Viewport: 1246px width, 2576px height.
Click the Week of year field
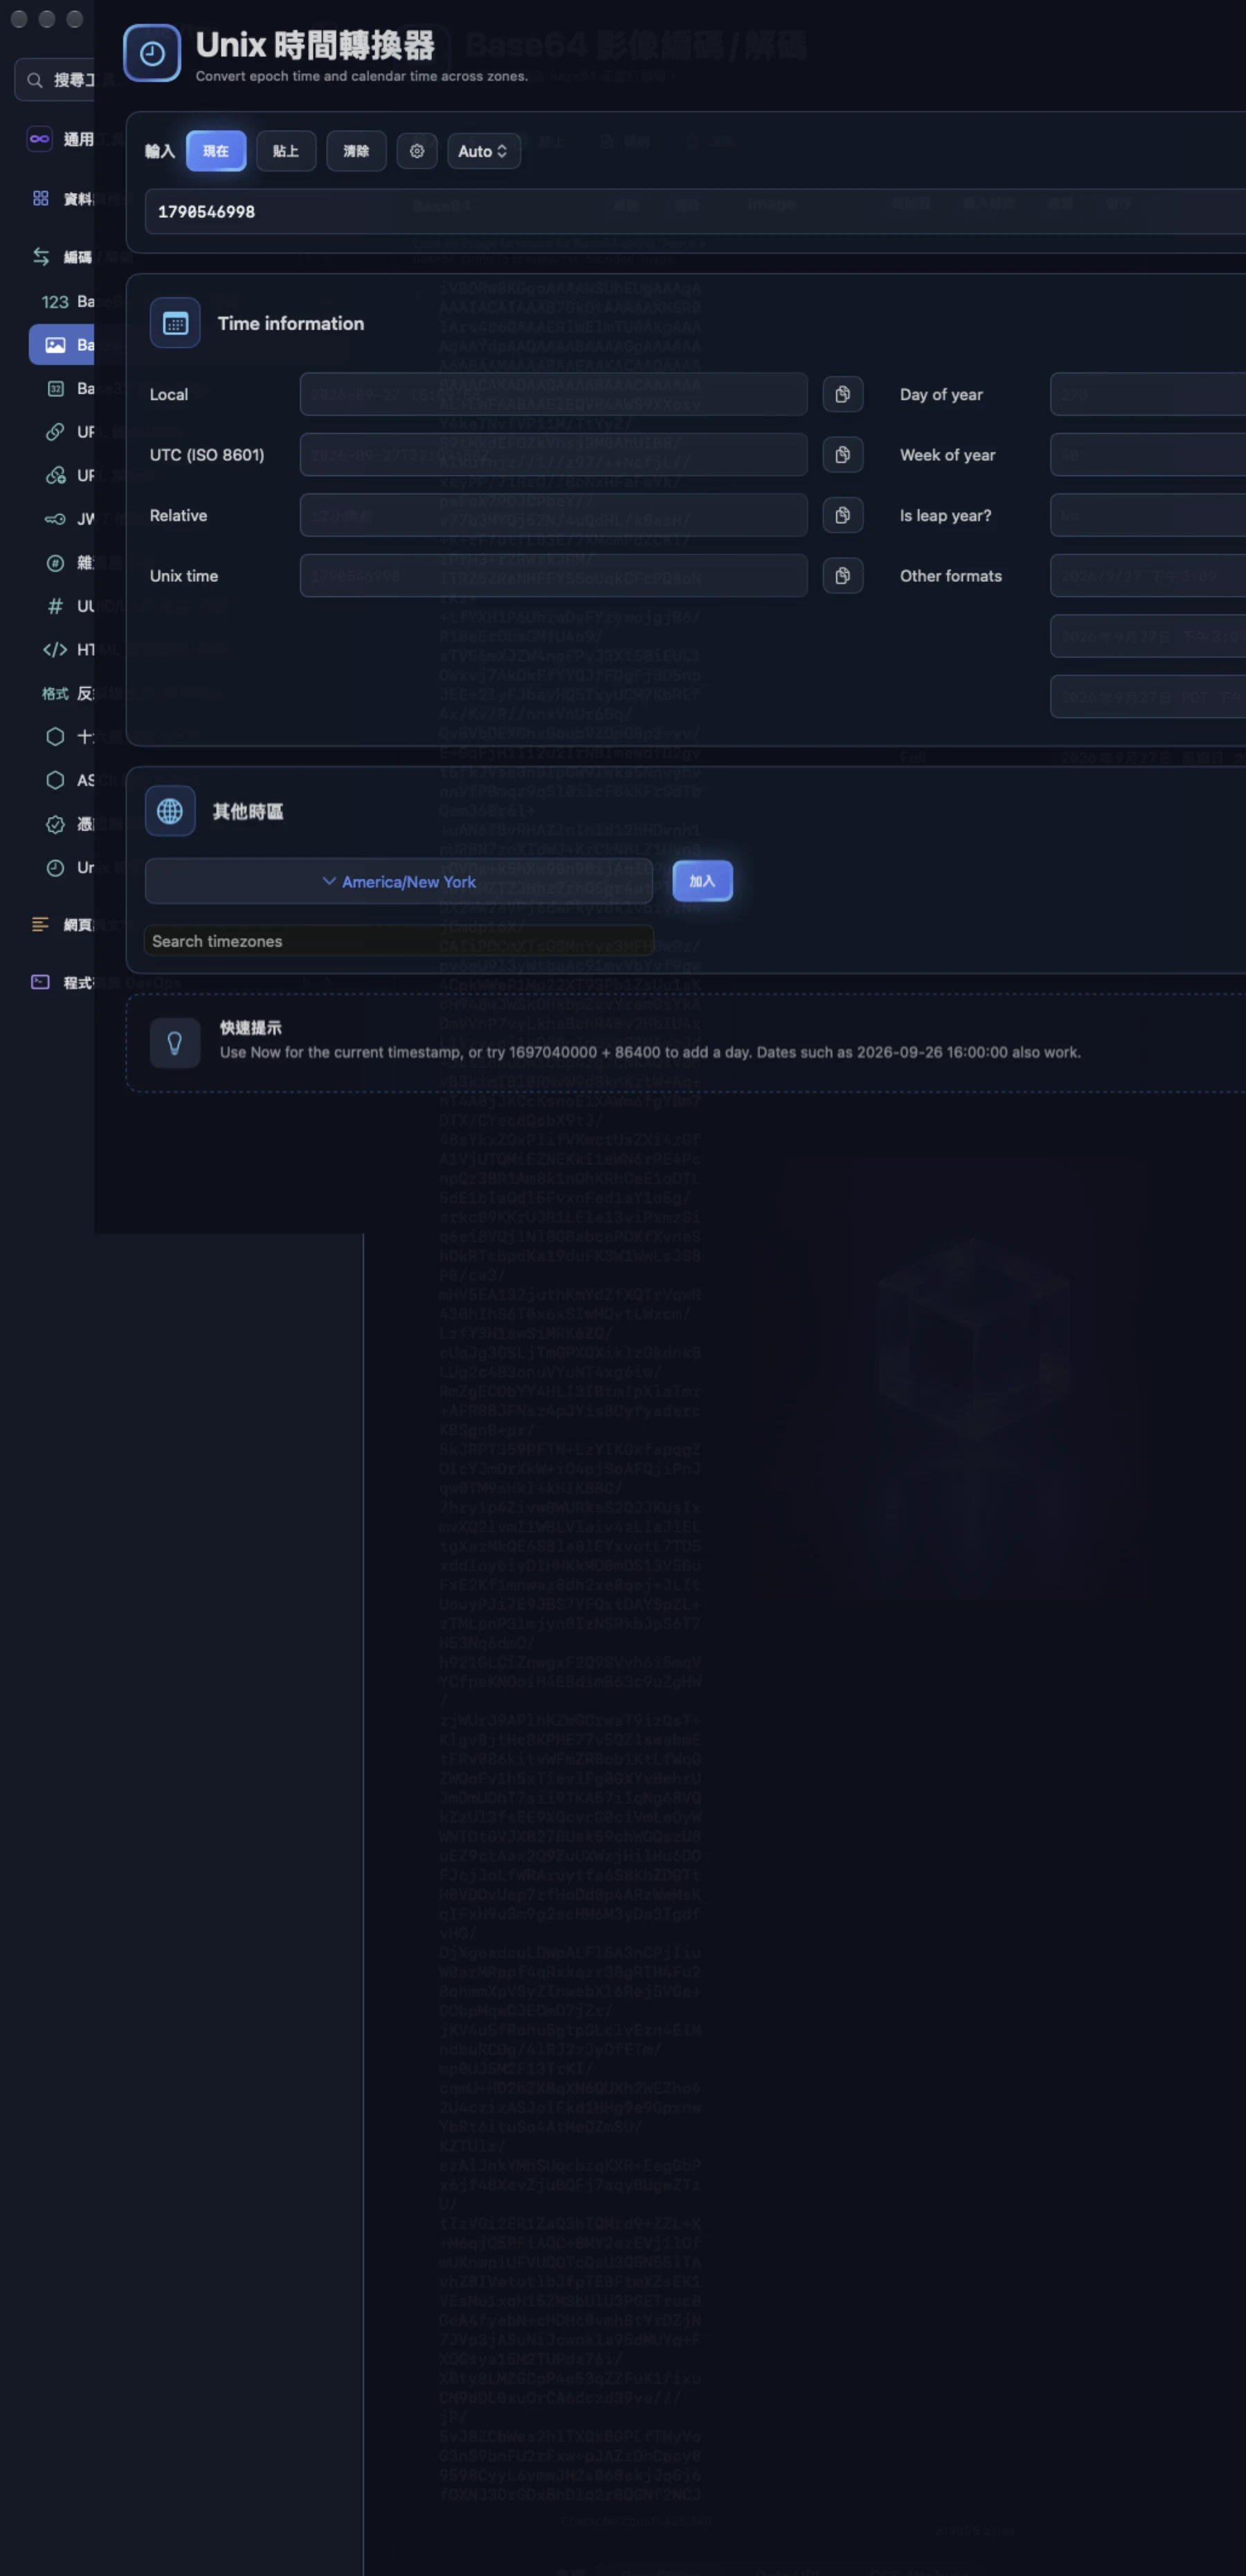(x=1148, y=455)
